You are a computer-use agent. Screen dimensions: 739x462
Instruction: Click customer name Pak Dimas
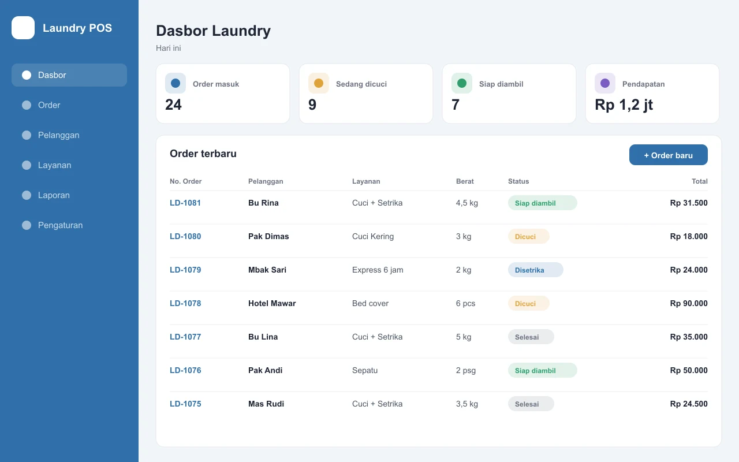[268, 236]
